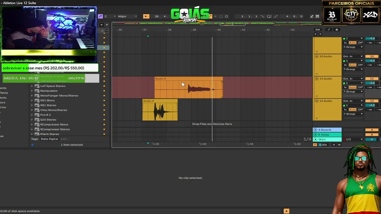
Task: Toggle track 11 activator button
Action: coord(372,79)
